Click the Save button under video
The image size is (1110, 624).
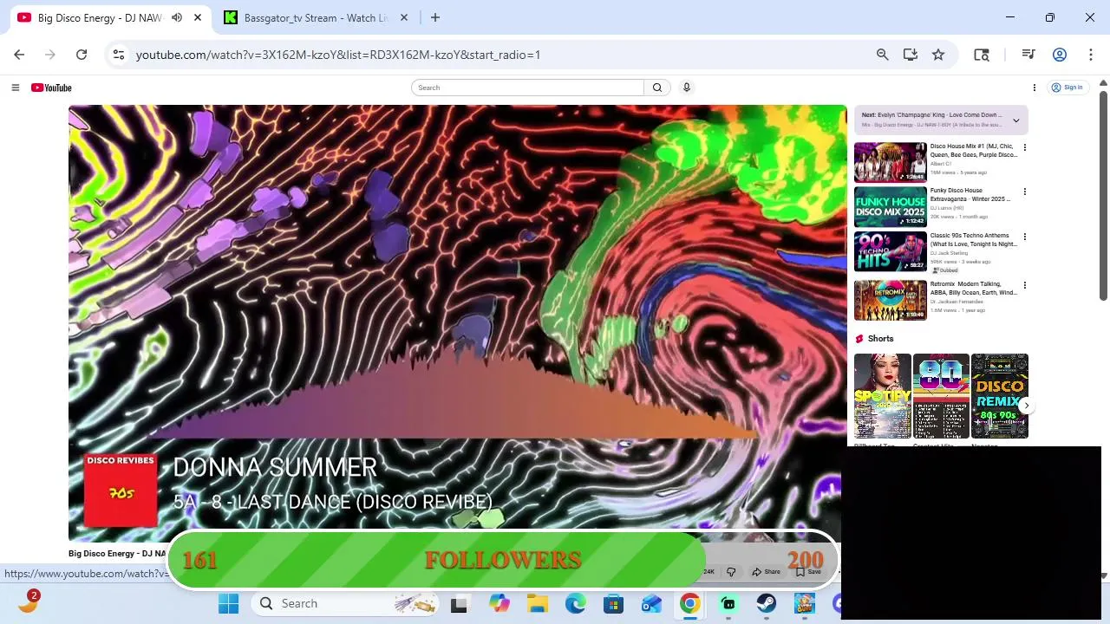(x=808, y=572)
